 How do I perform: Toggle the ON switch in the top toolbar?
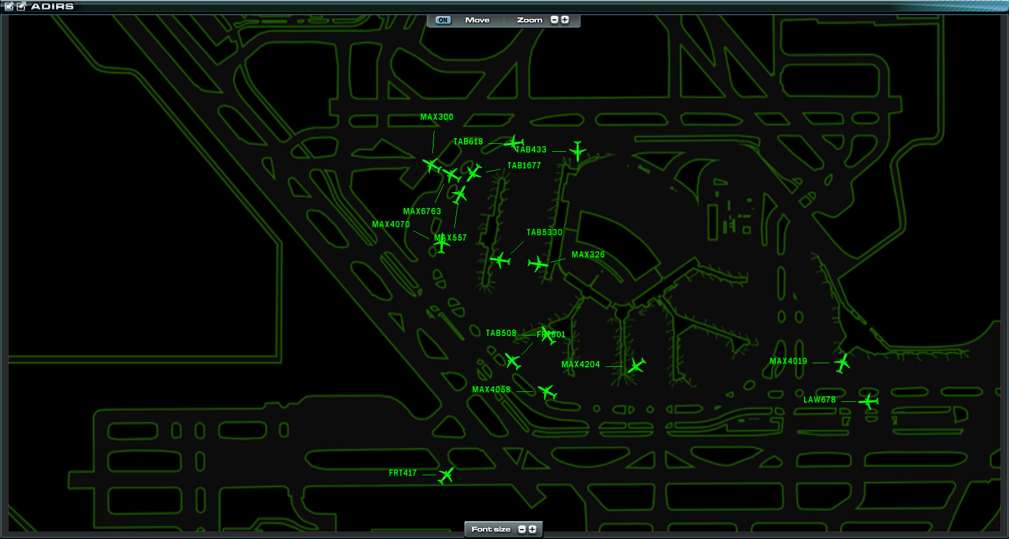(443, 20)
